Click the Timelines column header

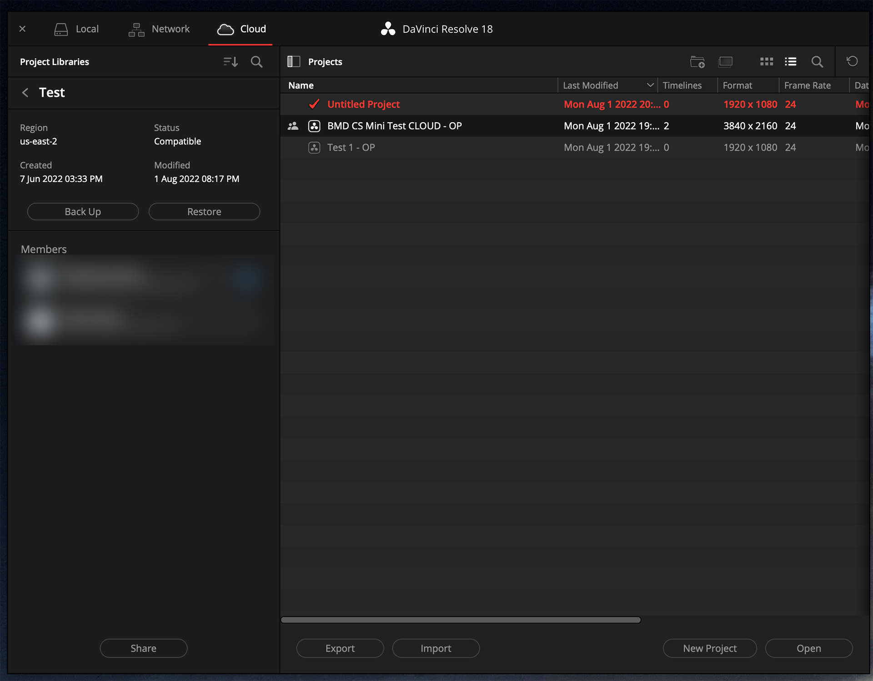pos(687,85)
